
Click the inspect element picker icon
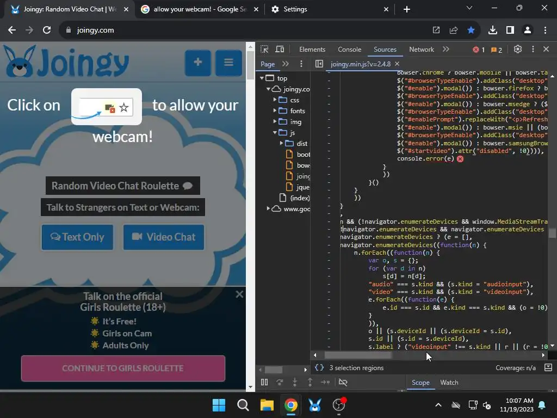click(x=264, y=49)
